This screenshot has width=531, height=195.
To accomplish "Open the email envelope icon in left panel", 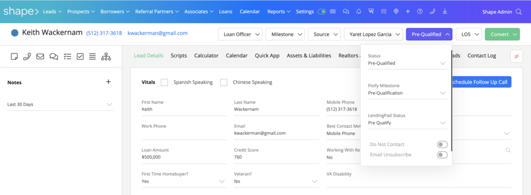I will pos(40,57).
